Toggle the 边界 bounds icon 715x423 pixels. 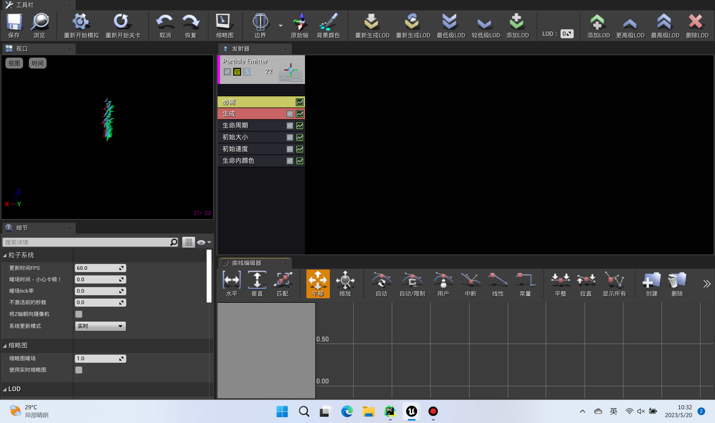click(260, 25)
